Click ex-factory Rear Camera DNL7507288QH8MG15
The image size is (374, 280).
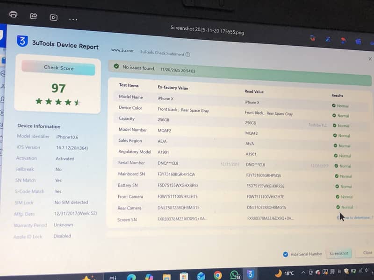[179, 208]
